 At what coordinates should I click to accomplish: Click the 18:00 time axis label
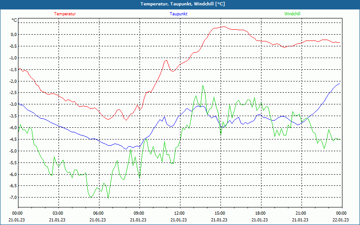pyautogui.click(x=261, y=213)
